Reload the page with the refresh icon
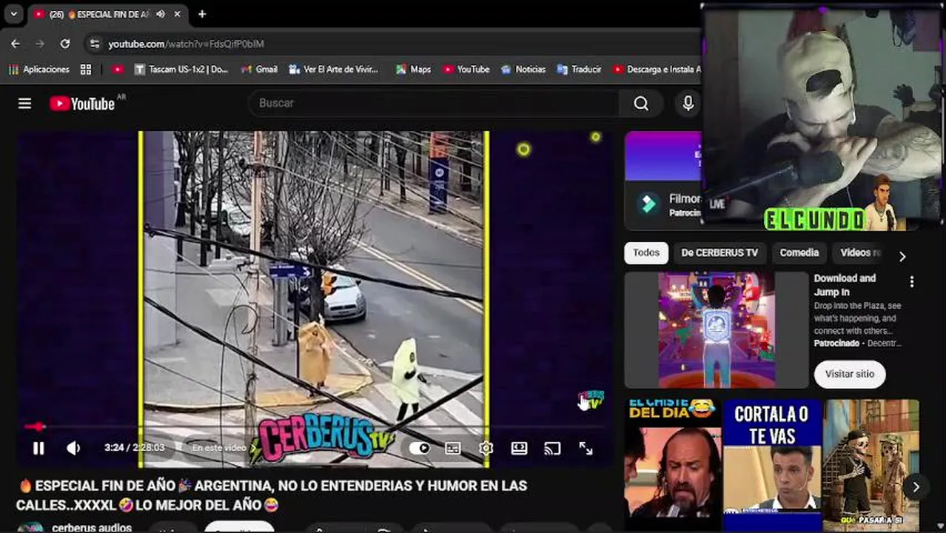The height and width of the screenshot is (533, 946). pos(65,44)
